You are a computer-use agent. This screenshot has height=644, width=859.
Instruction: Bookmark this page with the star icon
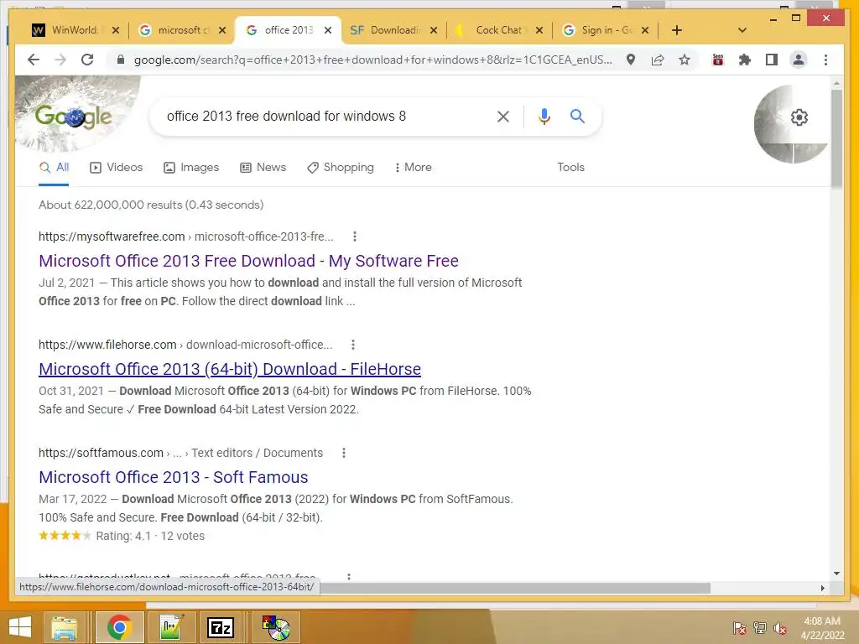685,60
